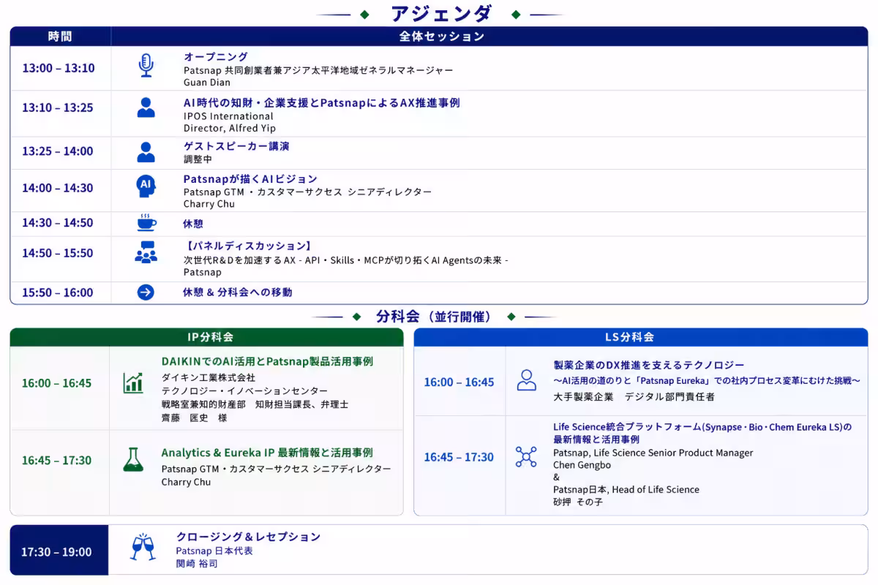The height and width of the screenshot is (585, 878).
Task: Click the 〜AI活用の道のりと「Patsnap Eureka」subtitle
Action: click(x=707, y=380)
